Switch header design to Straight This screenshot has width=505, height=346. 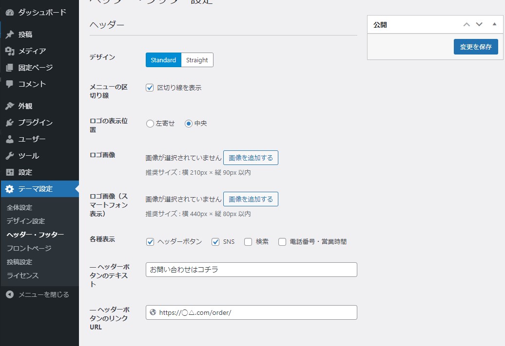[x=197, y=60]
